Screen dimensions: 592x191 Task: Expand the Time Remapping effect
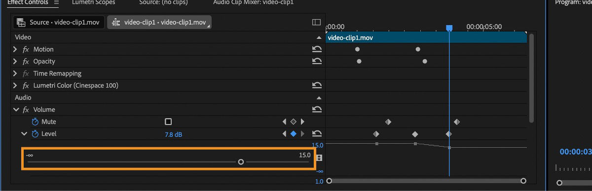(x=15, y=73)
